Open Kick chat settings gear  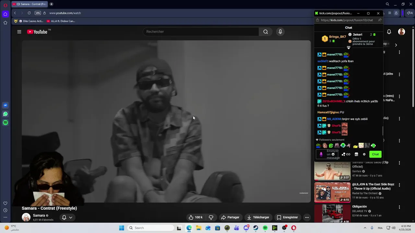(364, 154)
